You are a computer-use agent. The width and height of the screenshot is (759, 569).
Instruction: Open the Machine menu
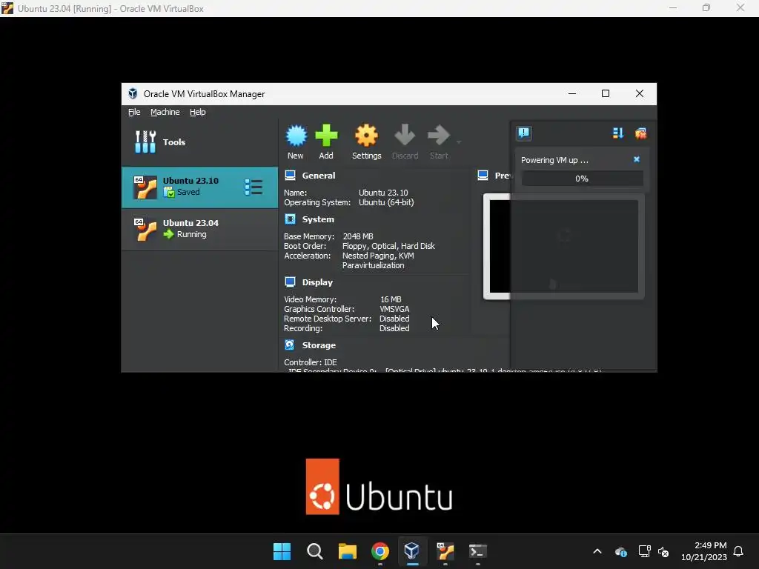(x=165, y=112)
